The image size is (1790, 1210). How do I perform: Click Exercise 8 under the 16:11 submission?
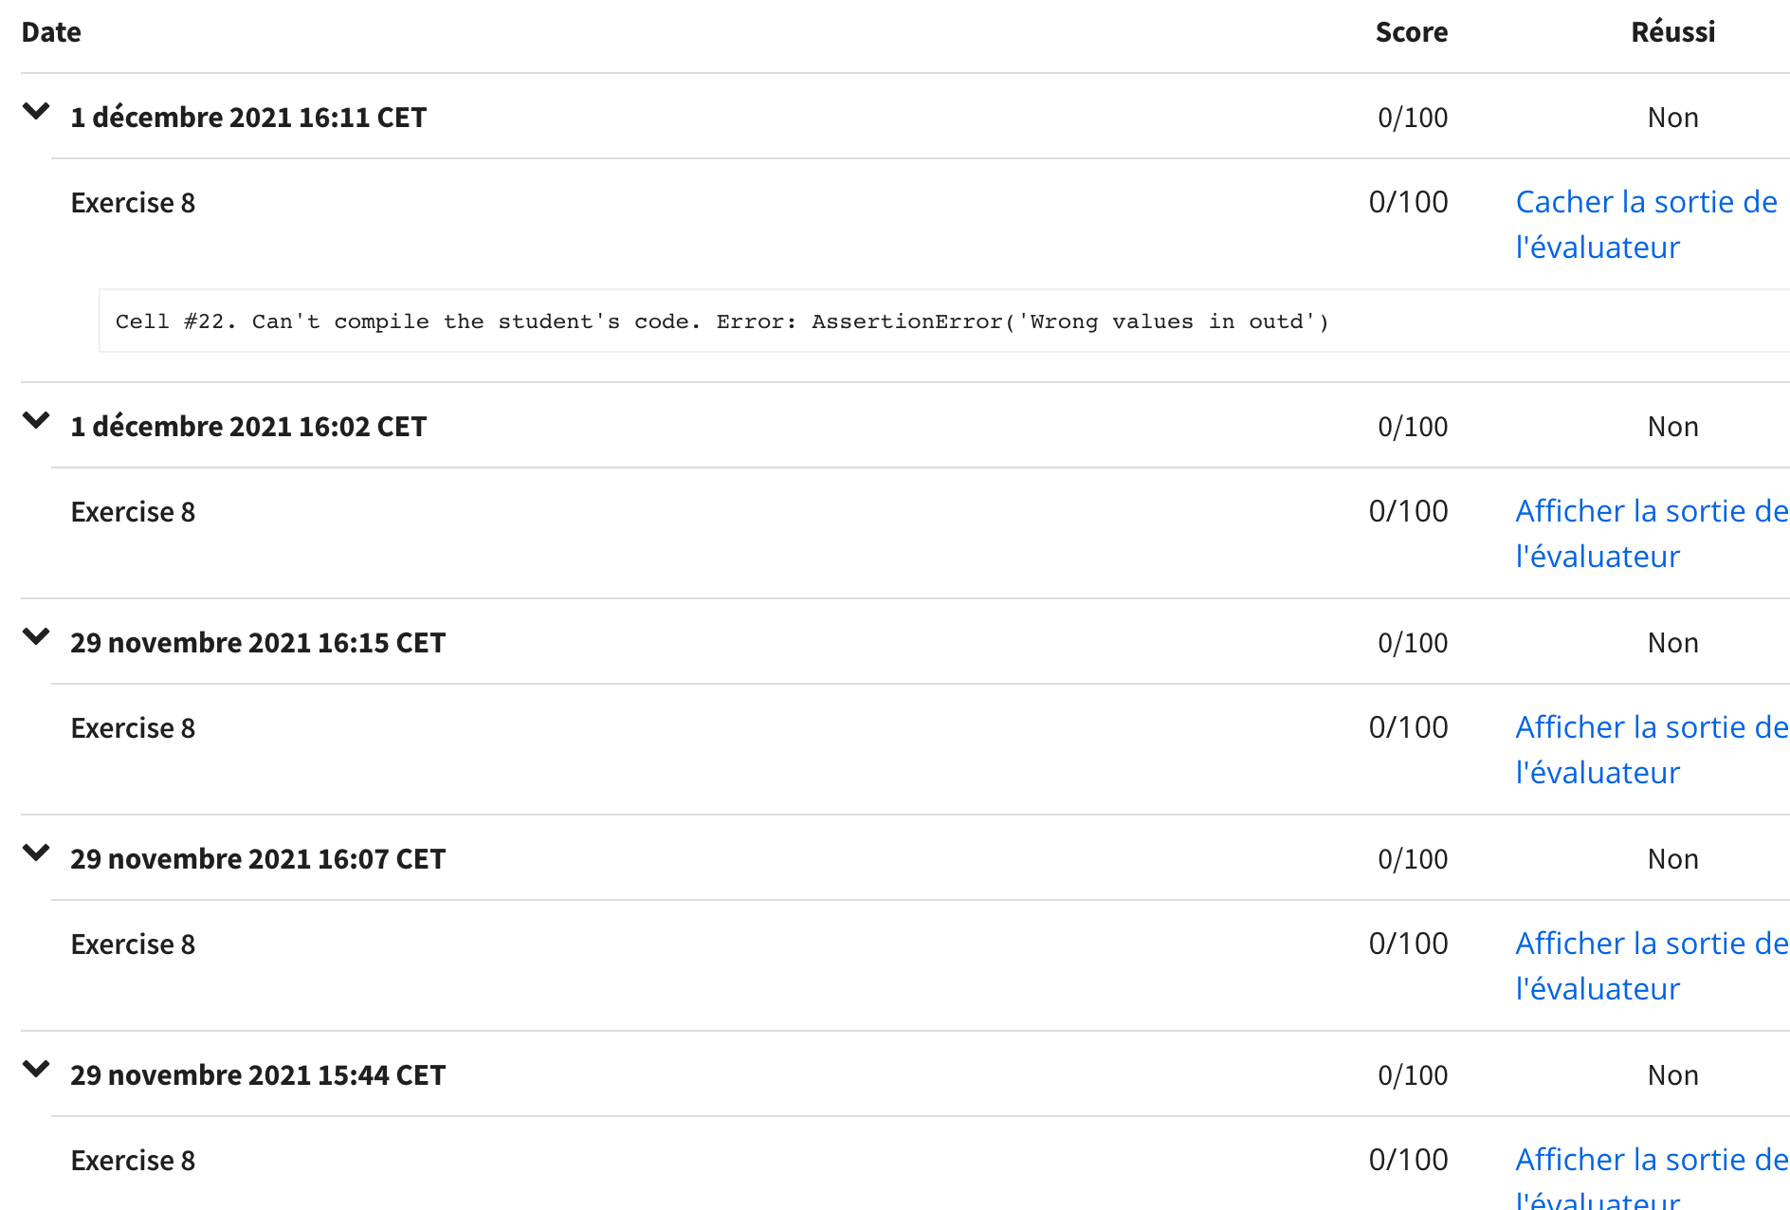[x=133, y=203]
